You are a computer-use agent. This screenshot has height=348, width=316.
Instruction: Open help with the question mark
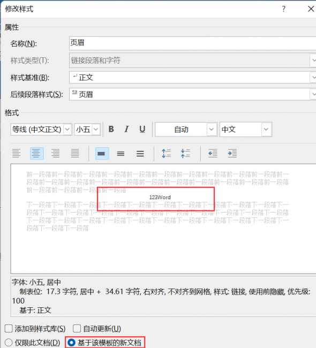tap(283, 9)
